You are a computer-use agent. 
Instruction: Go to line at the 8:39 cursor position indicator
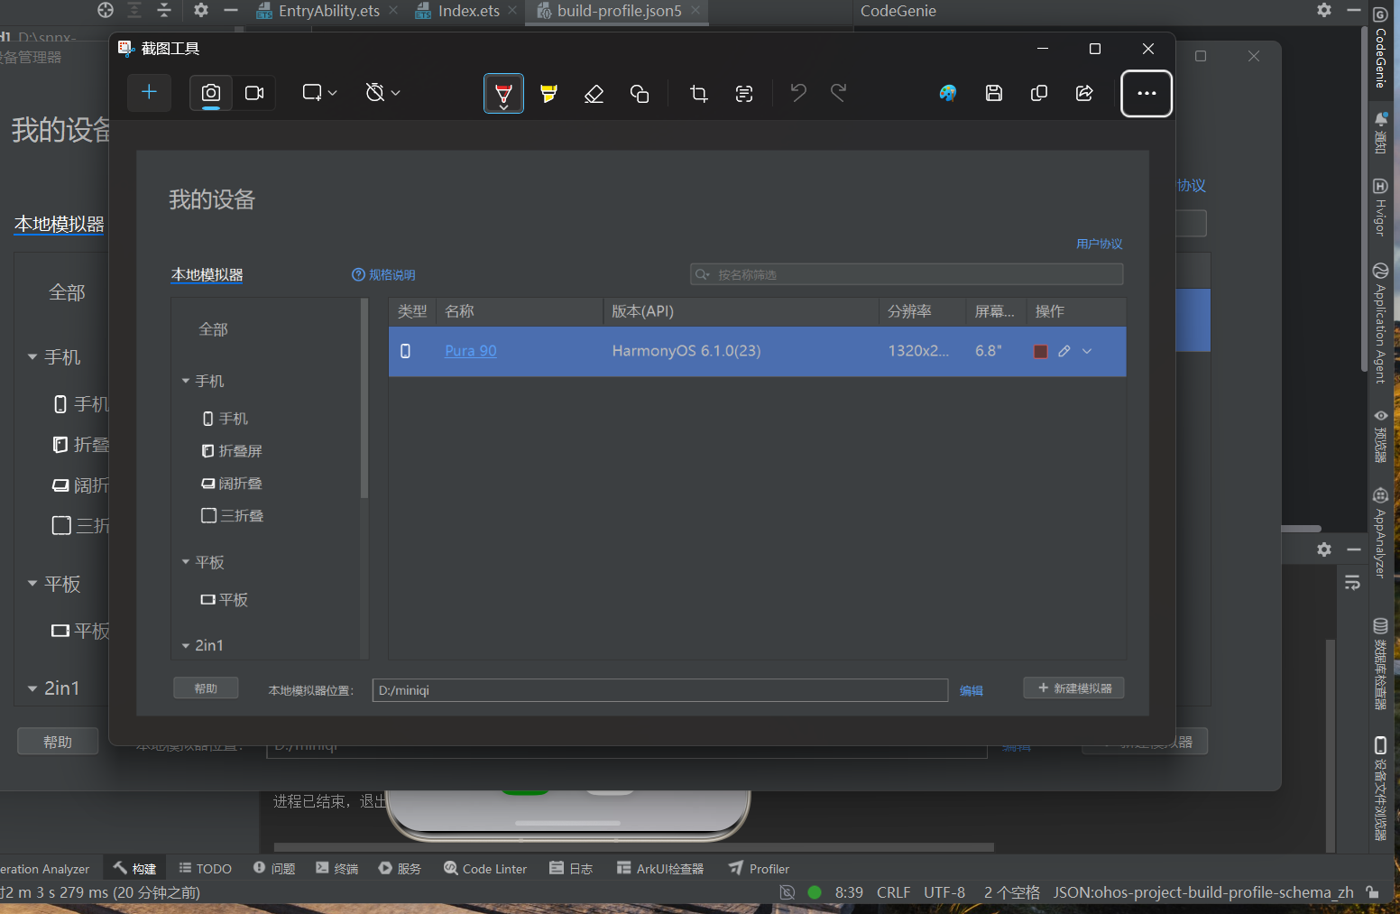coord(849,892)
